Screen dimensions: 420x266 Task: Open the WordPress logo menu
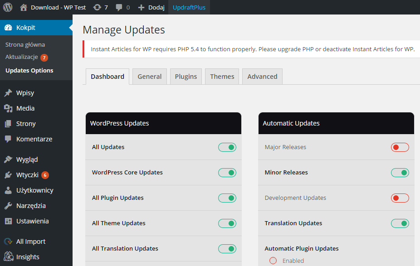click(8, 7)
